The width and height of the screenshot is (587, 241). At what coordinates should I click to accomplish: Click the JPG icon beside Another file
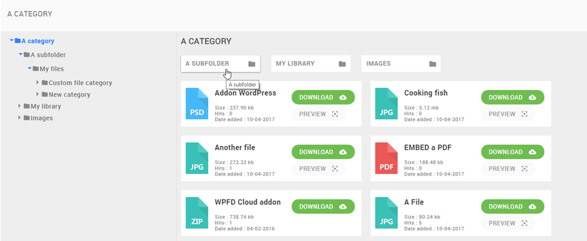[197, 158]
